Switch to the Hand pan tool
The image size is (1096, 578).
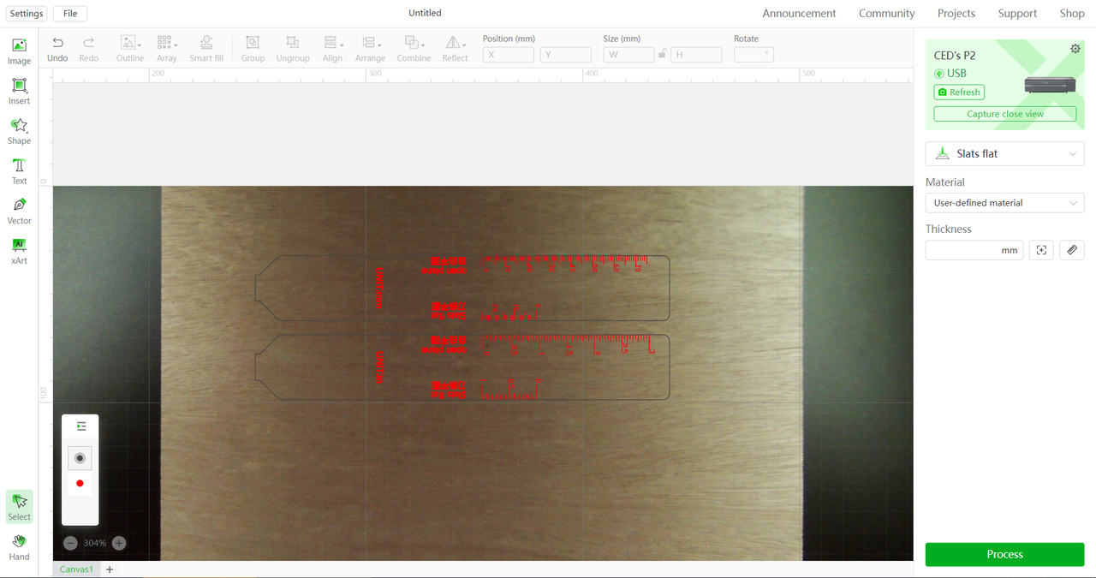pyautogui.click(x=19, y=547)
